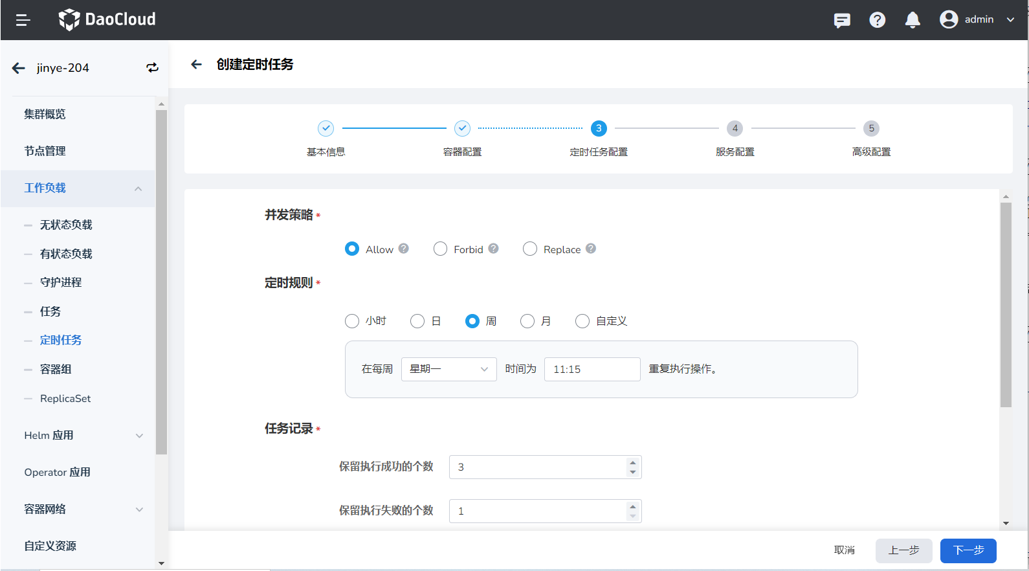Open the 星期一 weekday dropdown
Screen dimensions: 1029x571
(448, 369)
